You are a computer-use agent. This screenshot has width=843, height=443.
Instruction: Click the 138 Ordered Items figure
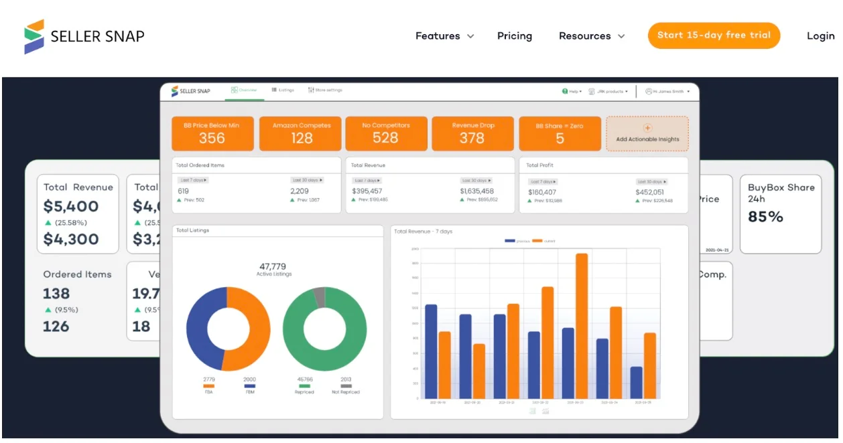pyautogui.click(x=56, y=294)
